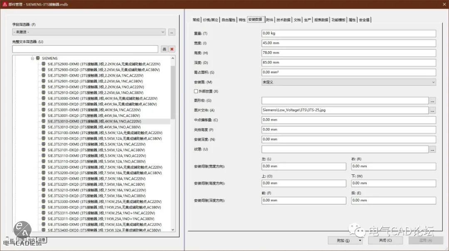This screenshot has height=251, width=449.
Task: Enable the 外部放置 checkbox
Action: point(196,91)
